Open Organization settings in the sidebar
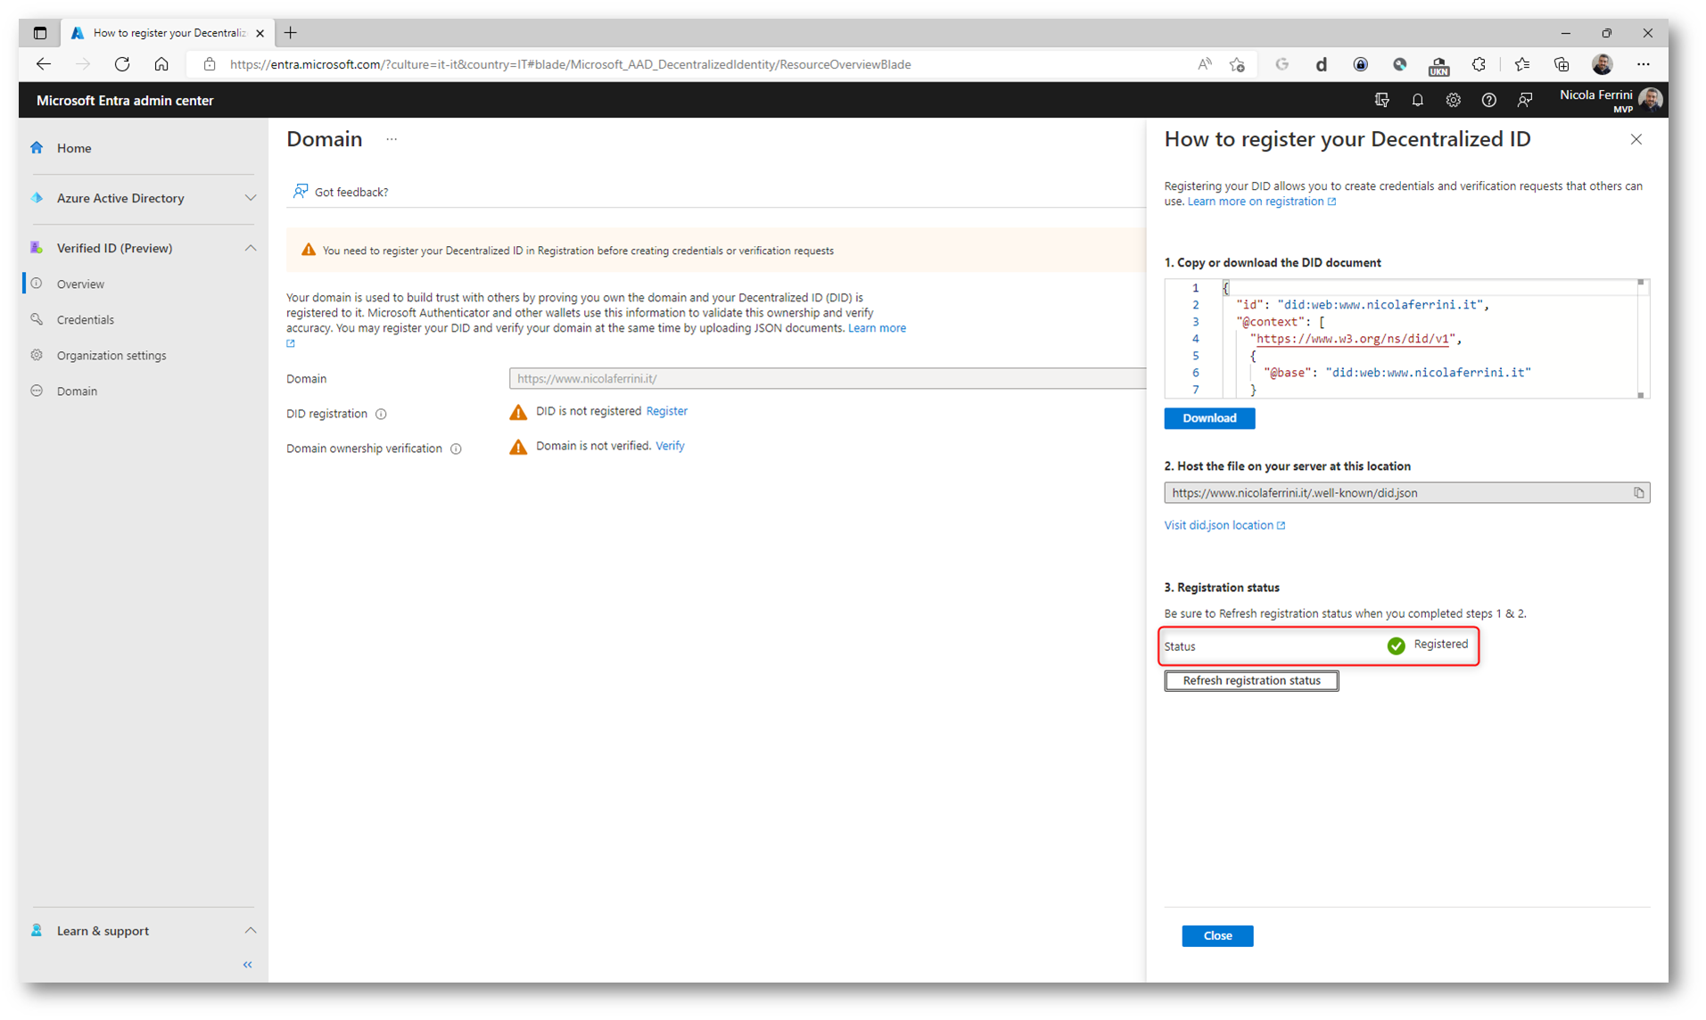Screen dimensions: 1706x1020 click(111, 355)
